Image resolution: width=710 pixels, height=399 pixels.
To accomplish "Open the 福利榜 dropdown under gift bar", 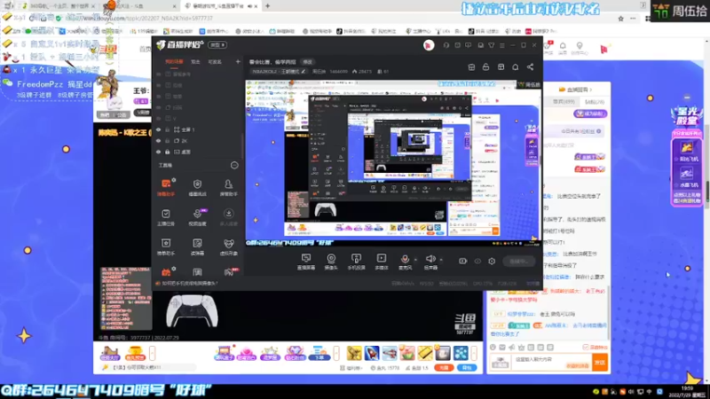I will tap(351, 368).
